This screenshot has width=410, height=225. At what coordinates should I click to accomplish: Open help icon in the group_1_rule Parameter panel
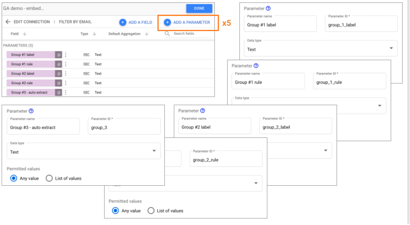pos(256,66)
